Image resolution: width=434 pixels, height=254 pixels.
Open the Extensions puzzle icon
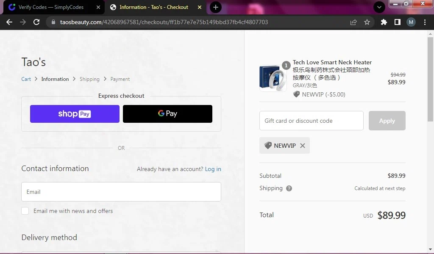pos(384,22)
